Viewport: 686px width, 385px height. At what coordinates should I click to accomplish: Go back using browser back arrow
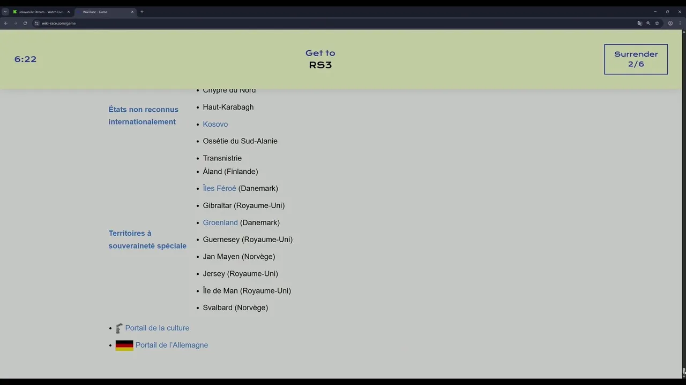(6, 23)
